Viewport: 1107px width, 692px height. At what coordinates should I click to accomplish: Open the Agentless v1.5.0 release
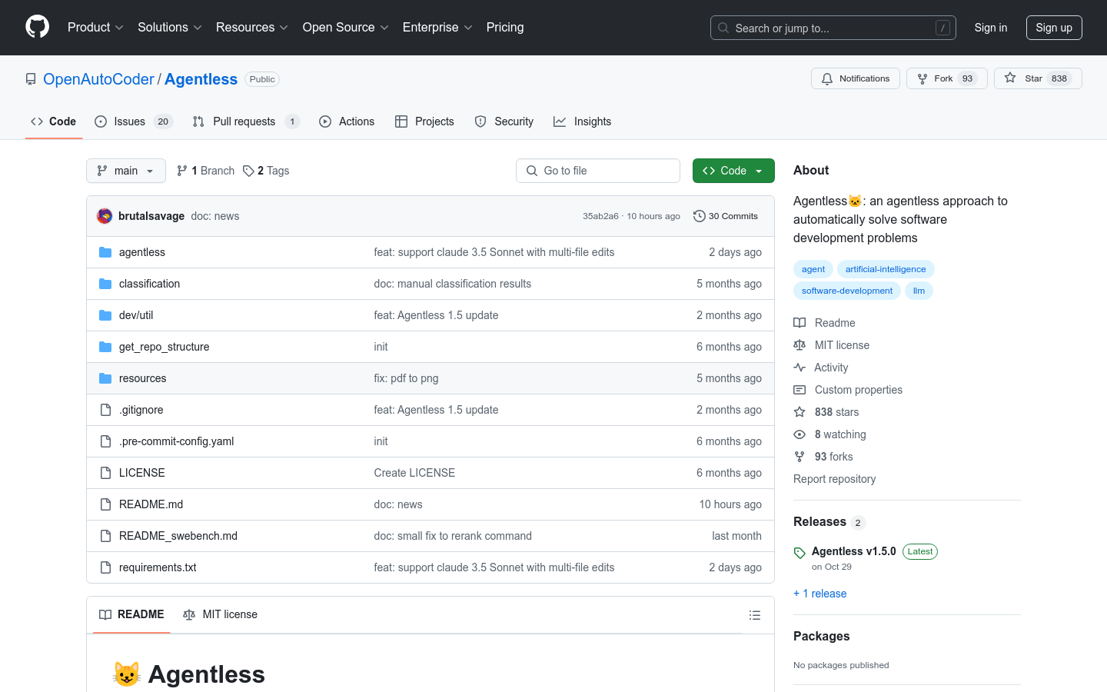(x=853, y=551)
